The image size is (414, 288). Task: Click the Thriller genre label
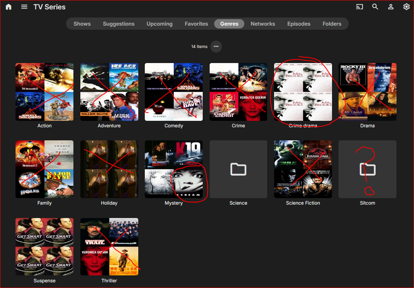(x=109, y=281)
